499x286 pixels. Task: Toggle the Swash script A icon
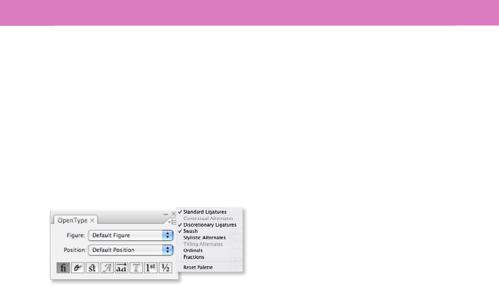click(x=107, y=268)
